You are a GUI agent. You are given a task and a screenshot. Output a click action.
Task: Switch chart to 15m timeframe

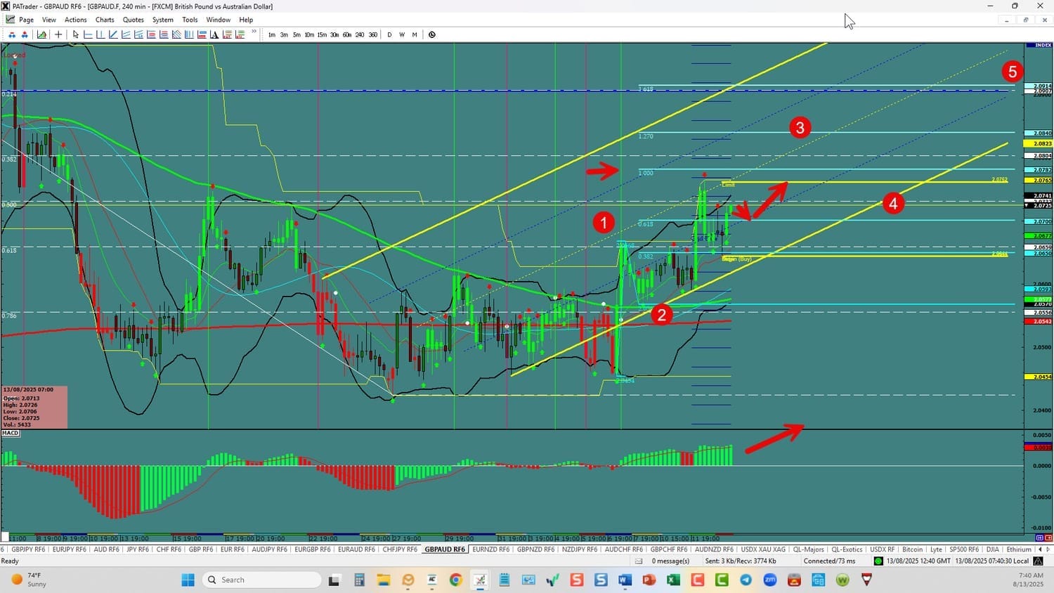point(322,34)
